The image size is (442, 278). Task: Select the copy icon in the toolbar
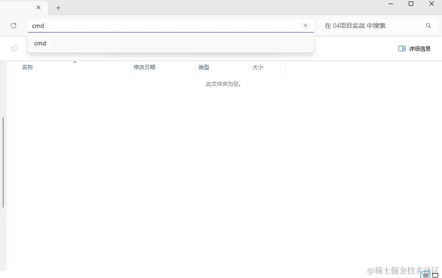coord(14,48)
